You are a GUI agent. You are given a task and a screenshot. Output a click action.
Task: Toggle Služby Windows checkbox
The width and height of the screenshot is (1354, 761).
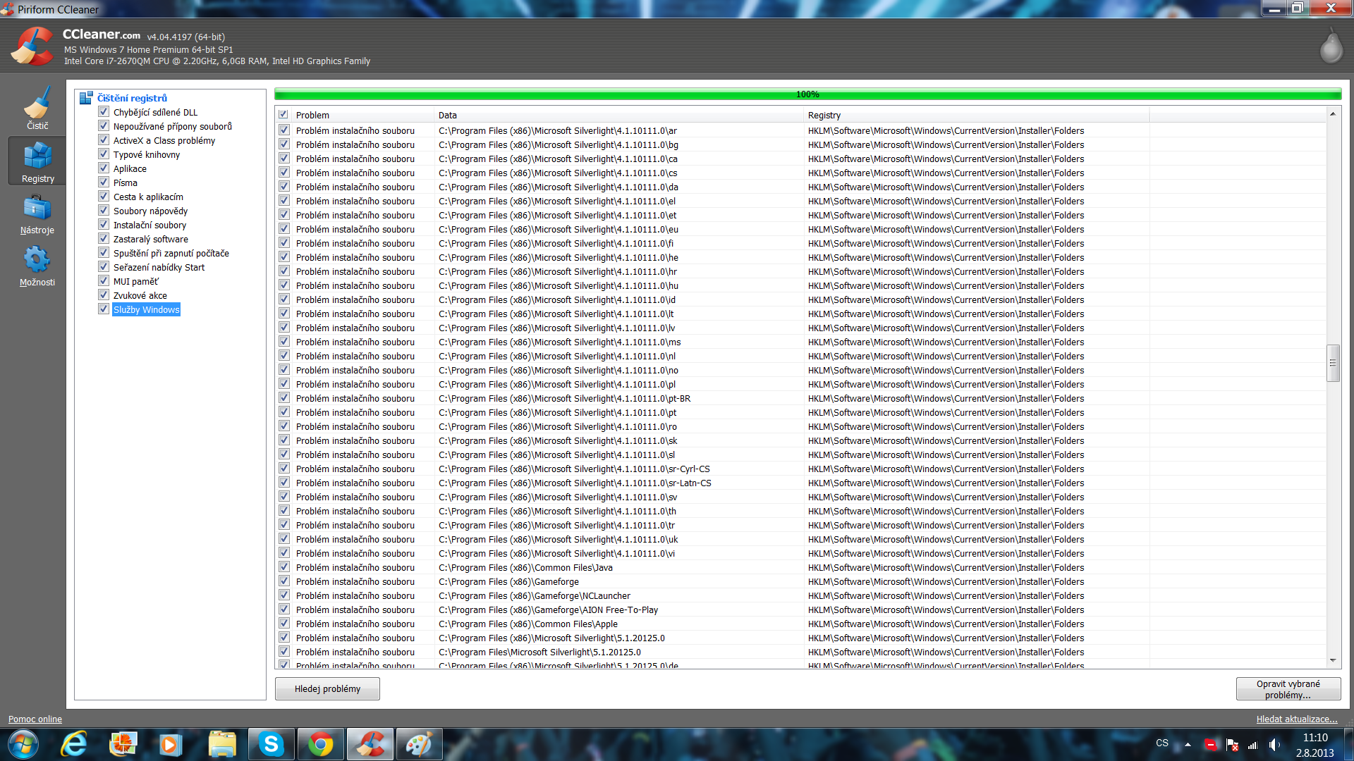tap(104, 309)
